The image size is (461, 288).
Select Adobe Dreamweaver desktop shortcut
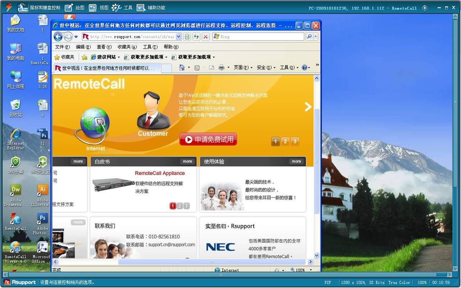click(x=15, y=195)
